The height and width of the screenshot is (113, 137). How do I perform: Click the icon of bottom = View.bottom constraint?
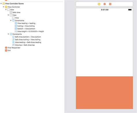pyautogui.click(x=16, y=29)
